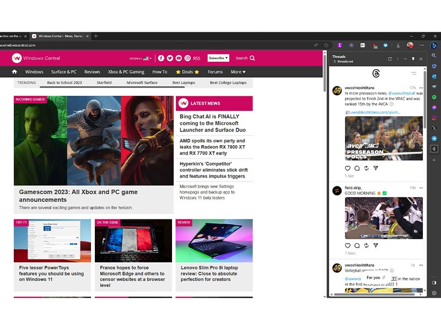Open Telegram in Edge sidebar
Image resolution: width=441 pixels, height=330 pixels.
point(434,139)
